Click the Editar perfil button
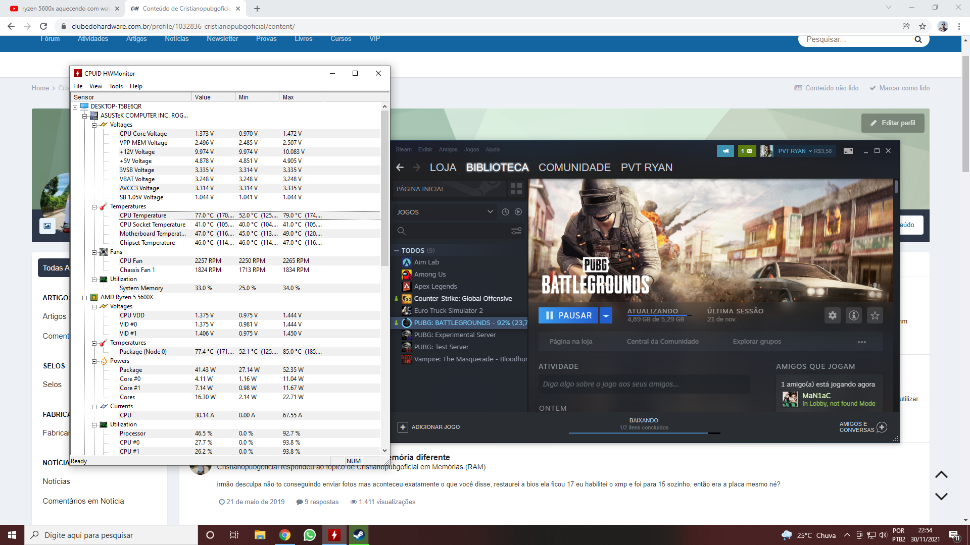 click(x=893, y=123)
